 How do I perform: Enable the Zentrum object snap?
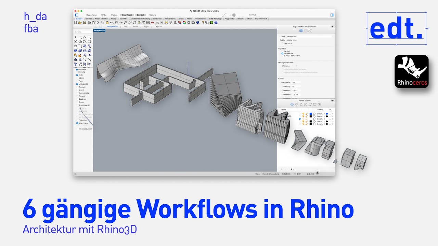coord(77,87)
